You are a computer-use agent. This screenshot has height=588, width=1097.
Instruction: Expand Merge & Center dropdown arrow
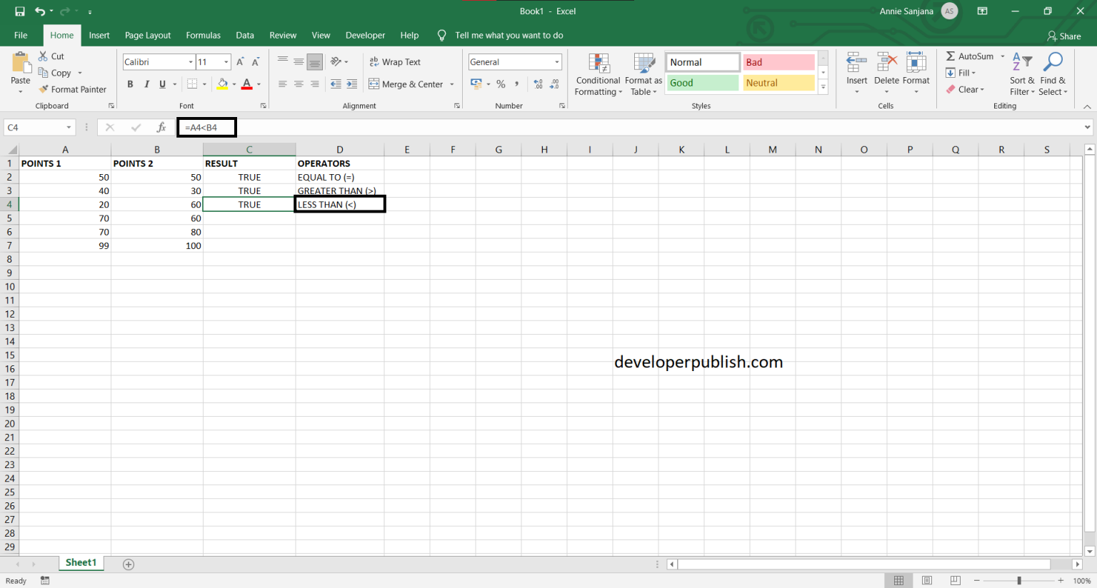click(452, 84)
